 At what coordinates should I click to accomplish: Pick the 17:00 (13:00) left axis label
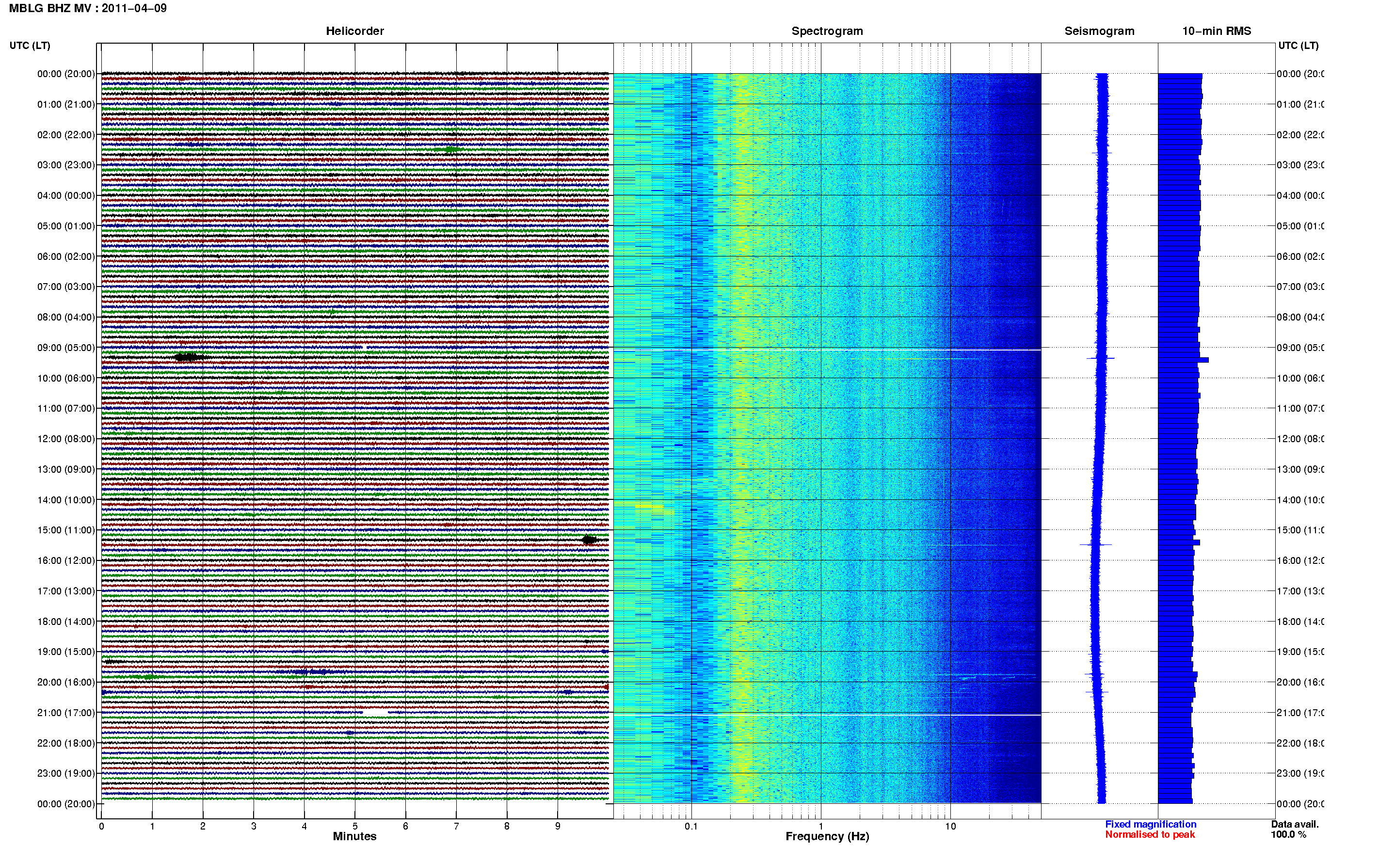pos(66,591)
